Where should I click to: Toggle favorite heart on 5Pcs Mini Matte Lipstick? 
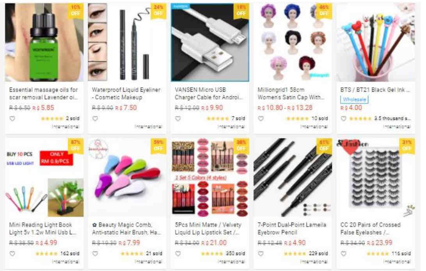click(178, 253)
